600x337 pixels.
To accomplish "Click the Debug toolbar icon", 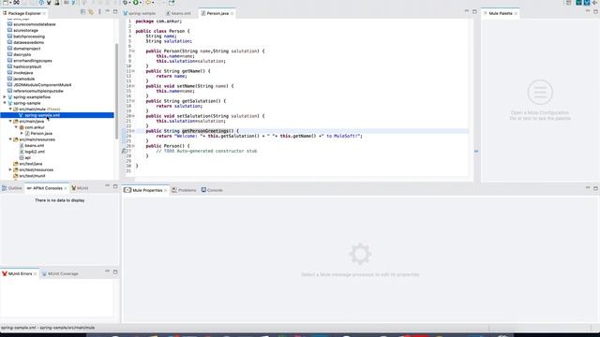I will (x=125, y=2).
